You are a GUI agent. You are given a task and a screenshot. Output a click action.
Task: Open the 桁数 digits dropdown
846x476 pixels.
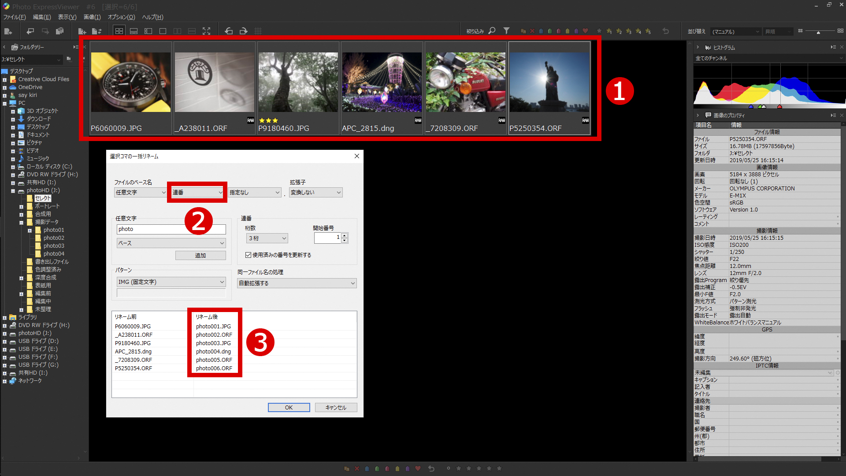267,238
